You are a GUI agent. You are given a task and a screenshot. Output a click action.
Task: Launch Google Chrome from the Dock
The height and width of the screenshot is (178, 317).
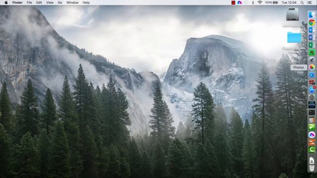(312, 22)
